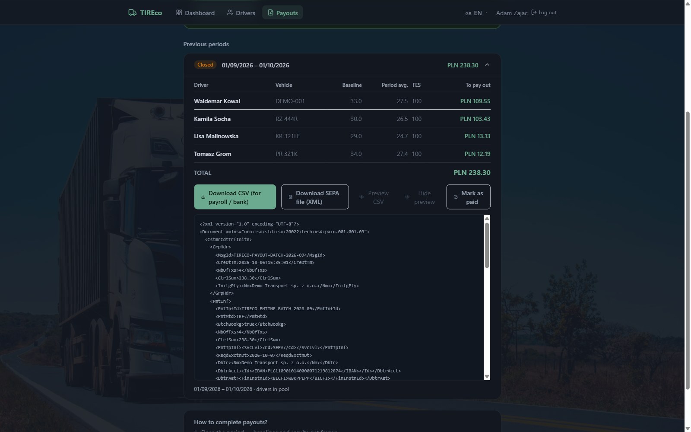Click the Hide preview button
The image size is (691, 432).
[x=420, y=197]
